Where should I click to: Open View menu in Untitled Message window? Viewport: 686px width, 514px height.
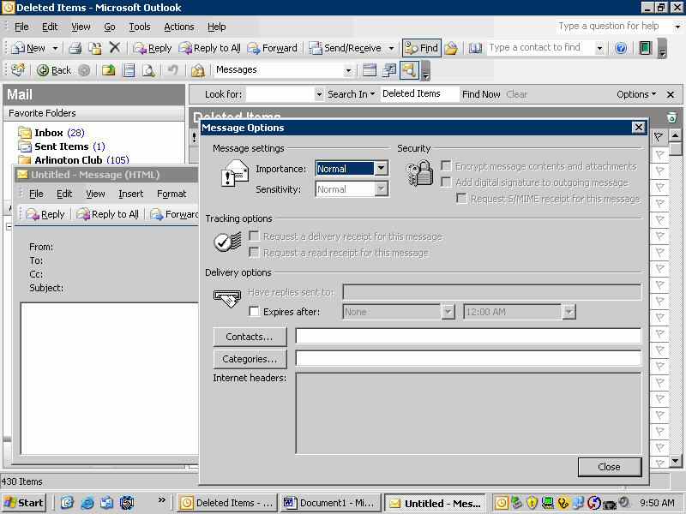point(95,194)
